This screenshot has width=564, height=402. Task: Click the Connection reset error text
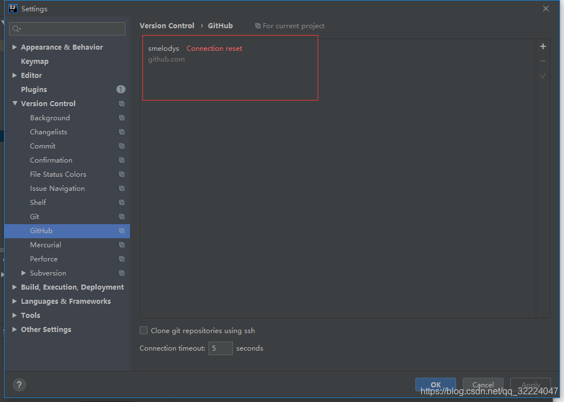(x=214, y=49)
